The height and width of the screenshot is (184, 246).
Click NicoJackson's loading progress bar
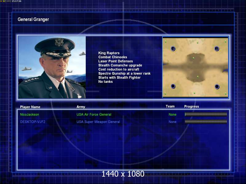[206, 114]
